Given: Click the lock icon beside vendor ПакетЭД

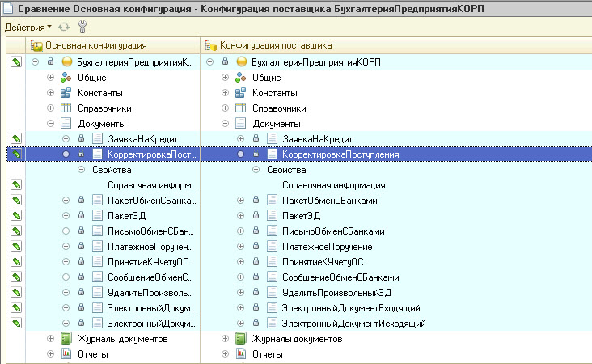Looking at the screenshot, I should coord(256,215).
